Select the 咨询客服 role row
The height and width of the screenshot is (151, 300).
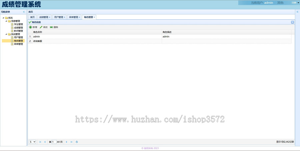(x=160, y=41)
